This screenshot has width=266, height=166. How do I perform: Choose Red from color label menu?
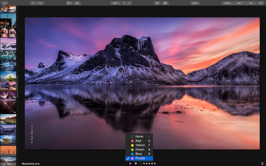coord(138,141)
